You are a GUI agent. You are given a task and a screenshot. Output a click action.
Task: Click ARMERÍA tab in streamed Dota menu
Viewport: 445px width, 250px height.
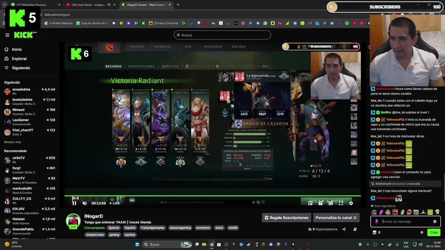[x=162, y=47]
